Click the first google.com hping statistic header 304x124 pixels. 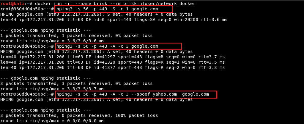click(45, 30)
